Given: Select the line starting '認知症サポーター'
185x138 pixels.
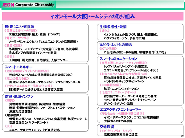Looking at the screenshot, I should [130, 96].
